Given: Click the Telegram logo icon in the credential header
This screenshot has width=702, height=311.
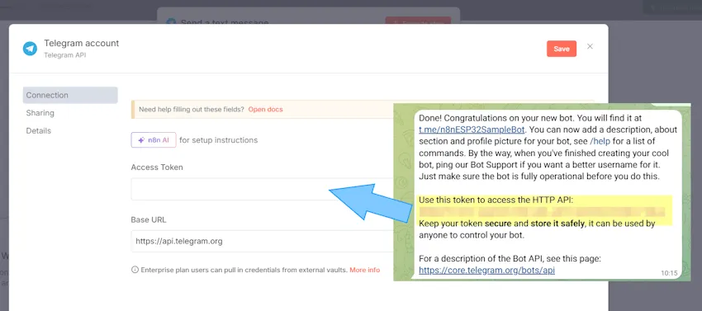Looking at the screenshot, I should click(30, 49).
